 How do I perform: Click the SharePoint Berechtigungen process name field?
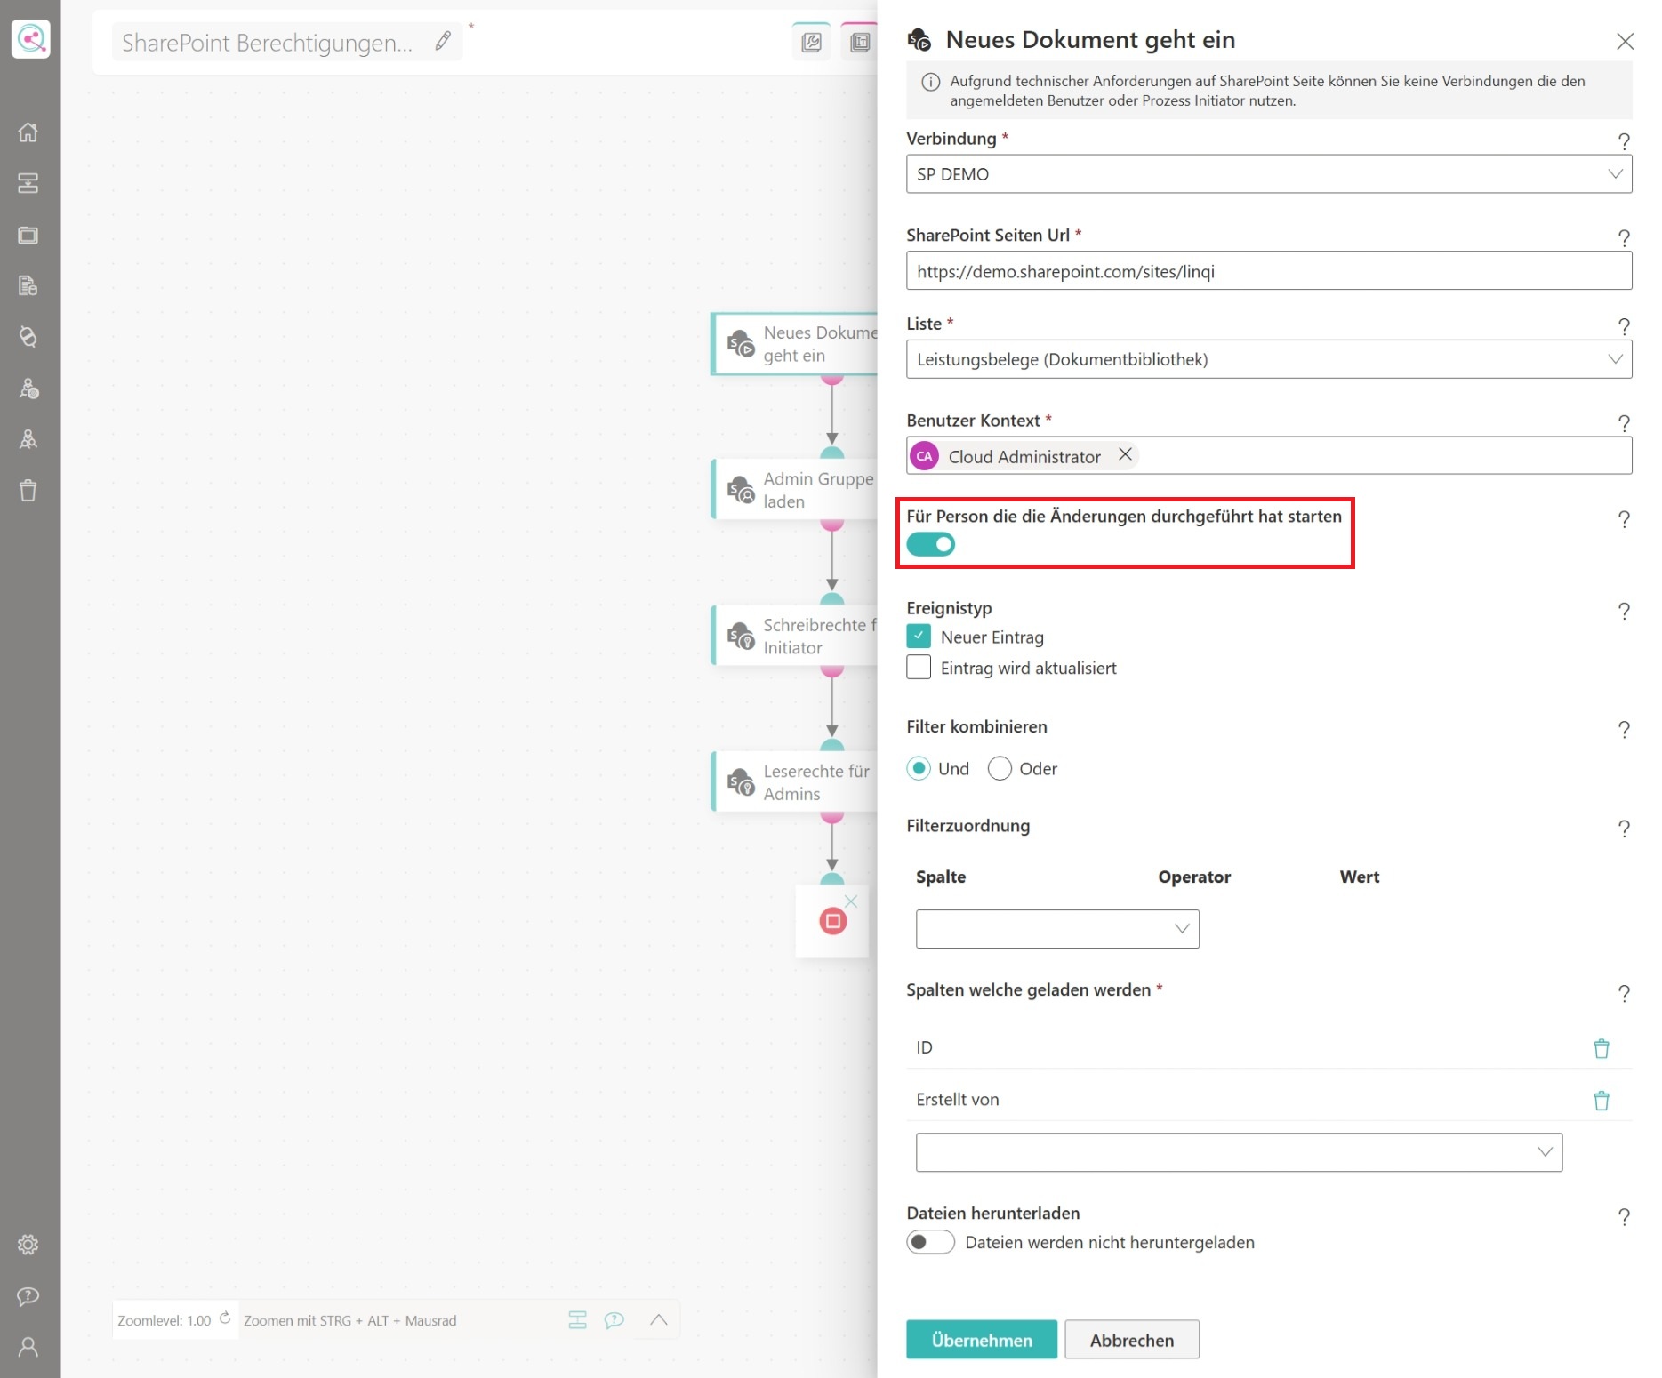coord(286,42)
